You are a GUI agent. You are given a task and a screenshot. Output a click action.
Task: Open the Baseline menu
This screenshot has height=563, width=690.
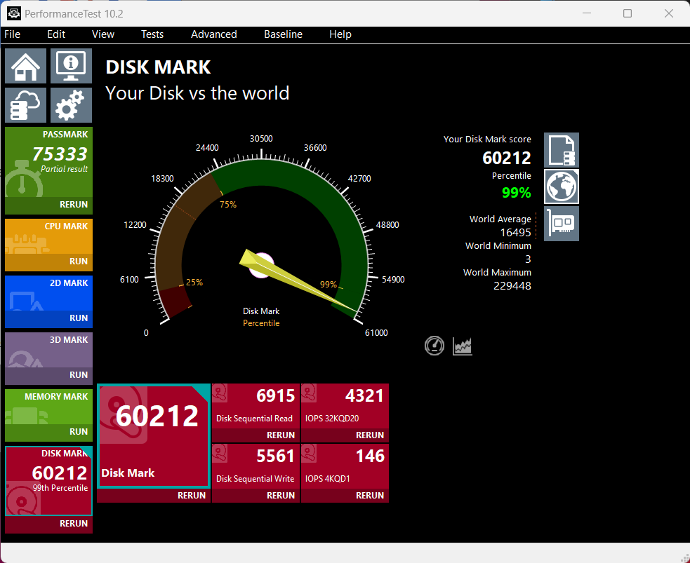click(x=283, y=34)
